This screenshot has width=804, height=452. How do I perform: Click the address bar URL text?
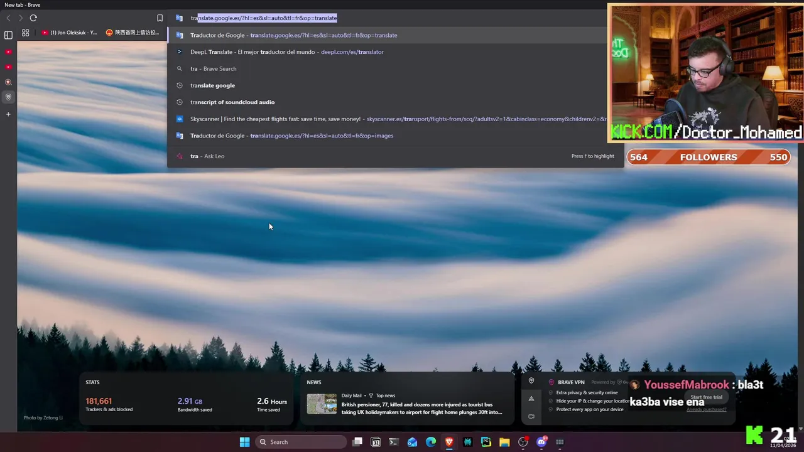(264, 18)
